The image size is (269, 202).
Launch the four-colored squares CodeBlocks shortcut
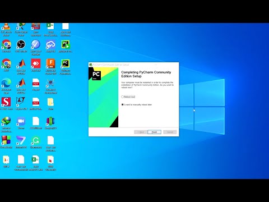tap(6, 142)
